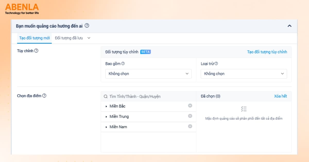Click help icon beside Loại trừ
The width and height of the screenshot is (309, 162).
tap(216, 64)
